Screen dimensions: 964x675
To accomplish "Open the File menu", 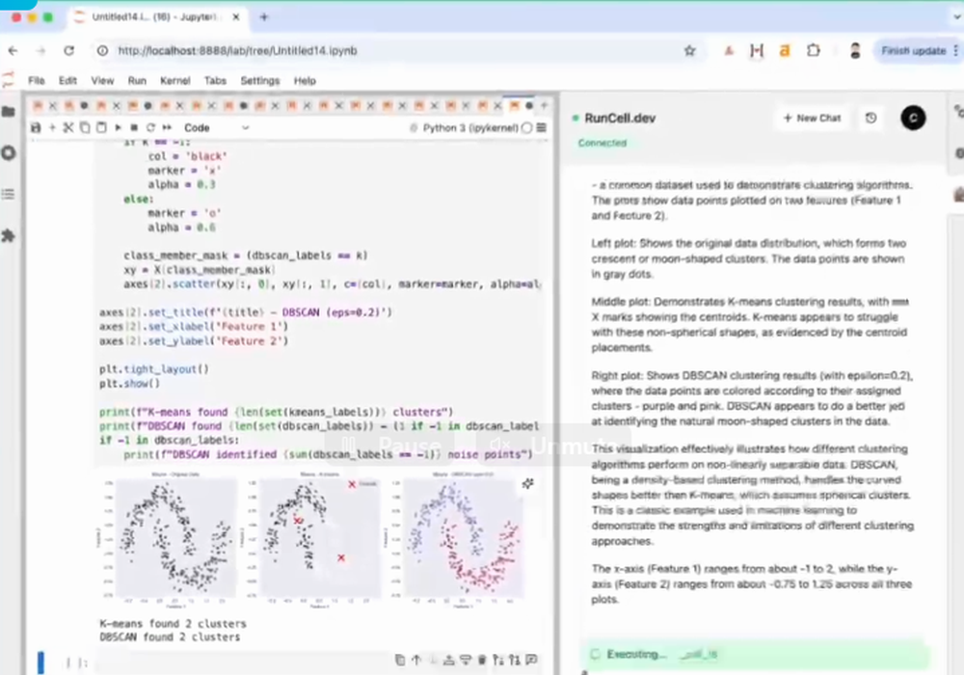I will point(37,81).
